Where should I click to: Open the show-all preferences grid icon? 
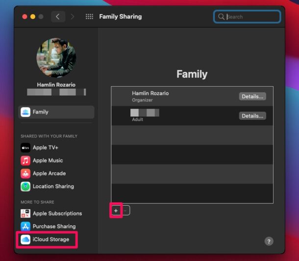pyautogui.click(x=89, y=17)
